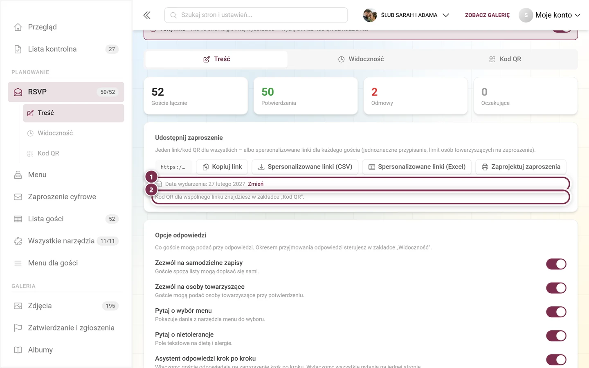
Task: Switch to the Kod QR tab
Action: pos(505,59)
